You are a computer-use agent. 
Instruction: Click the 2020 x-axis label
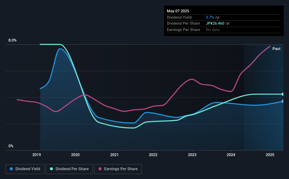(75, 155)
